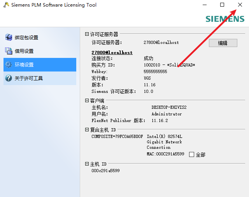
Task: Open 关于许可工具 page
Action: 40,78
